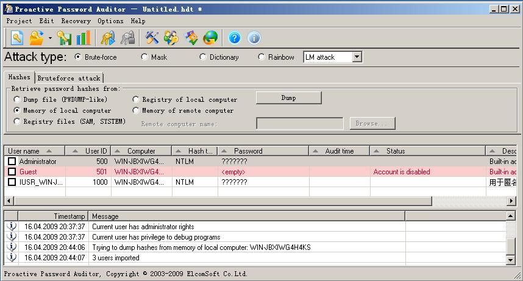Sort by the User name column header
This screenshot has height=281, width=523.
(x=34, y=151)
